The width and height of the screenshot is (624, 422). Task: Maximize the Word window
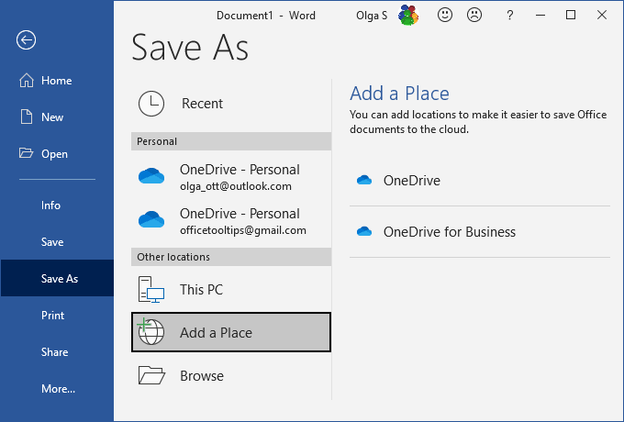[x=571, y=15]
